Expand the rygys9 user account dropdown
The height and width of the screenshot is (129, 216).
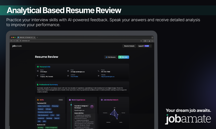pyautogui.click(x=144, y=46)
